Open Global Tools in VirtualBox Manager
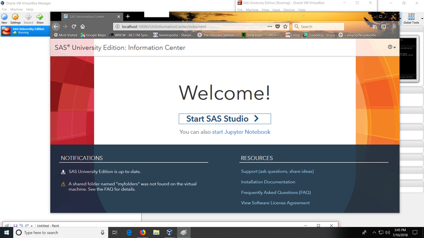Screen dimensions: 424x238 411,18
